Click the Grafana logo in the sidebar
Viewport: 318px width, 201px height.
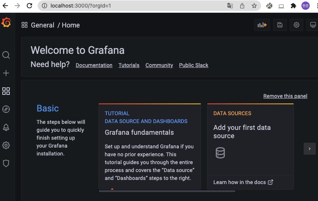[x=6, y=22]
